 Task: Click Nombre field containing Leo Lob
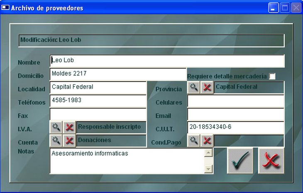[x=167, y=61]
